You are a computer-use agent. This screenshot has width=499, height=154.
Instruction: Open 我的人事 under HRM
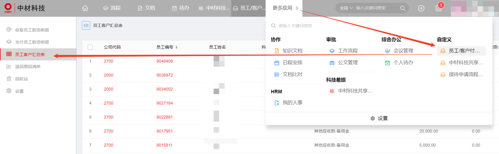coord(289,103)
